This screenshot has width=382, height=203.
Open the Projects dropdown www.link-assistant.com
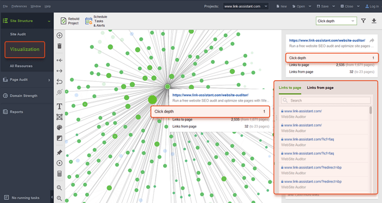click(x=246, y=6)
